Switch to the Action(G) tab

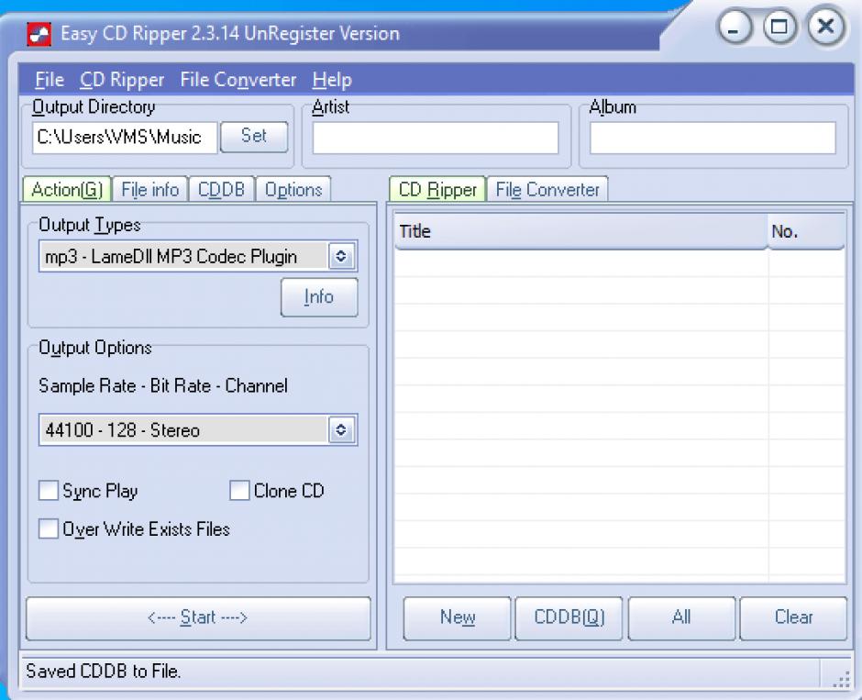[67, 190]
